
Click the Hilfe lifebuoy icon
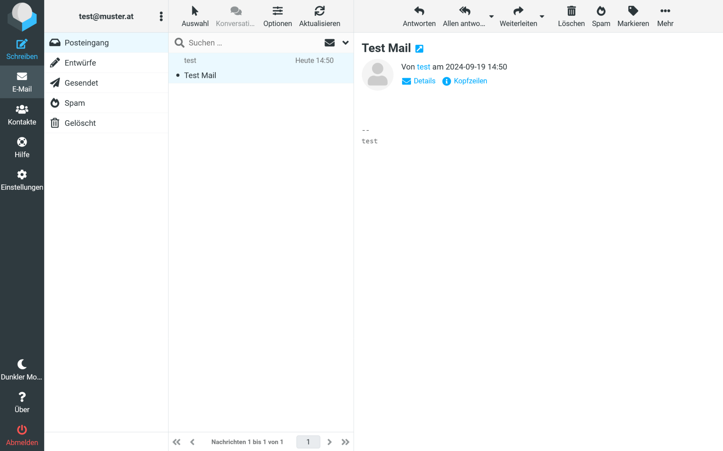(x=22, y=142)
